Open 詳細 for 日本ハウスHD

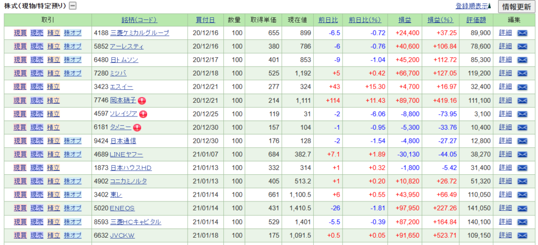pyautogui.click(x=505, y=167)
